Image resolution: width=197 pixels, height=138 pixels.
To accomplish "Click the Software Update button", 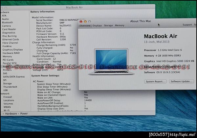I will (182, 81).
